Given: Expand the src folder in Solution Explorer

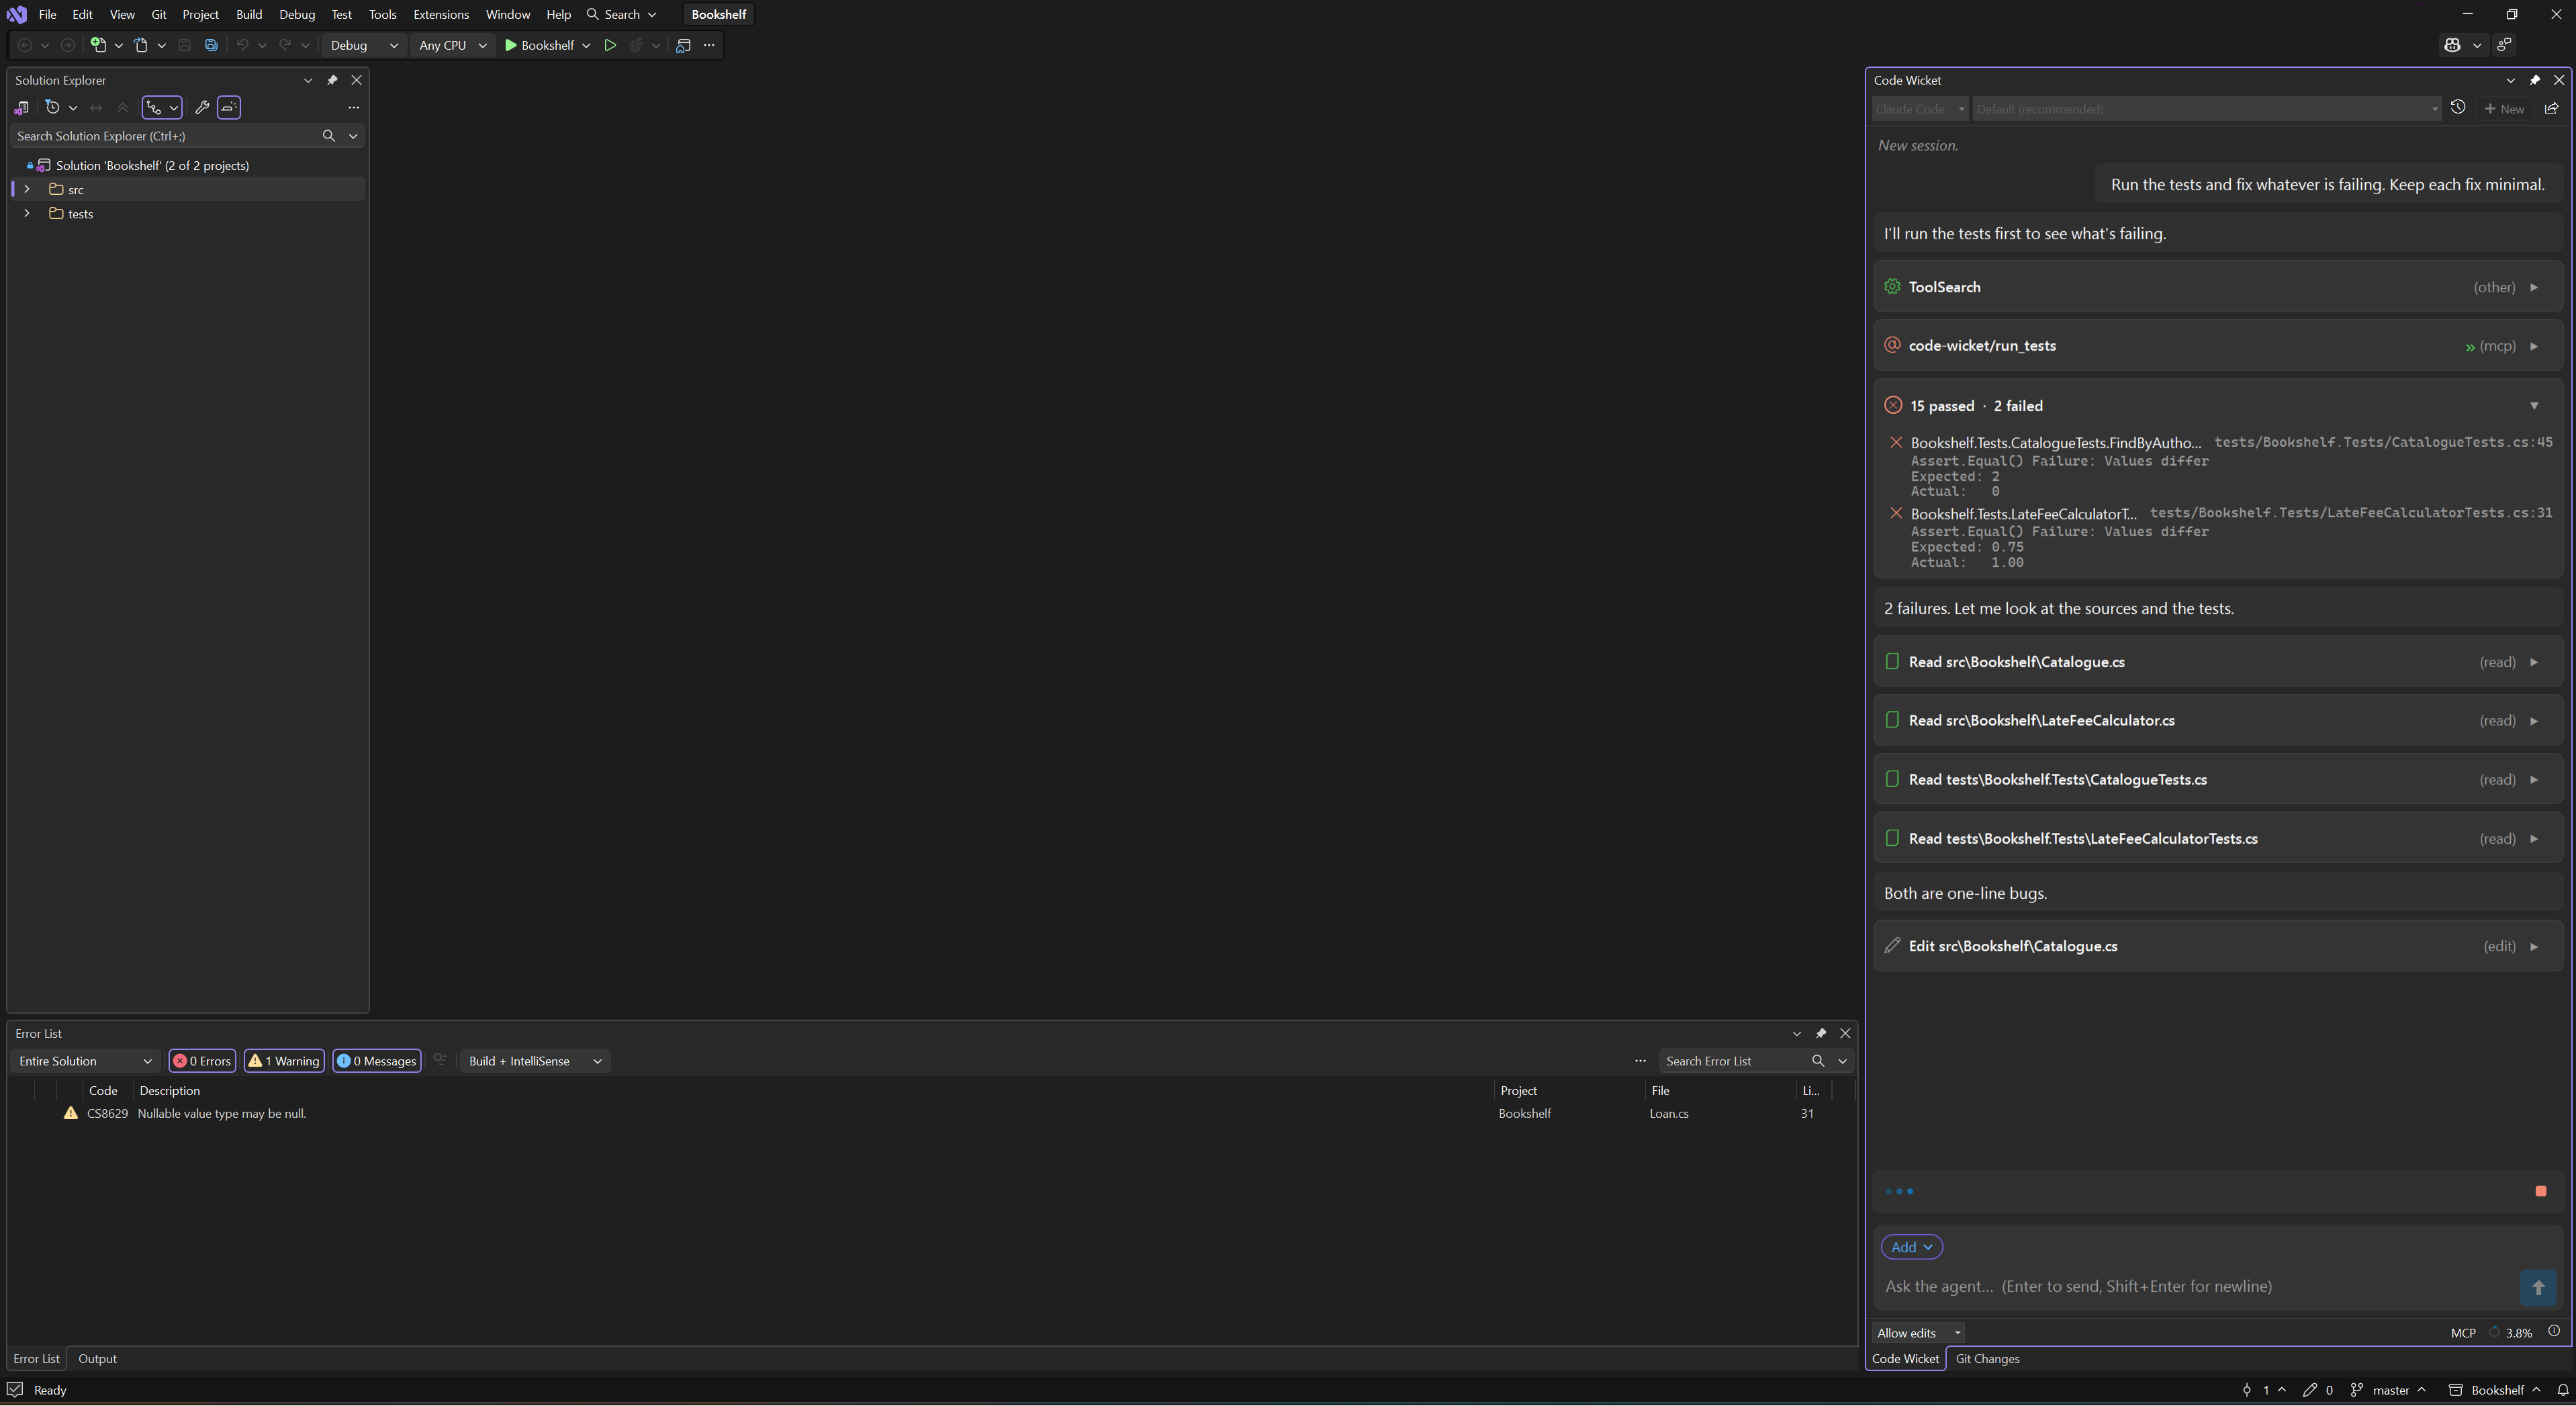Looking at the screenshot, I should pyautogui.click(x=27, y=189).
